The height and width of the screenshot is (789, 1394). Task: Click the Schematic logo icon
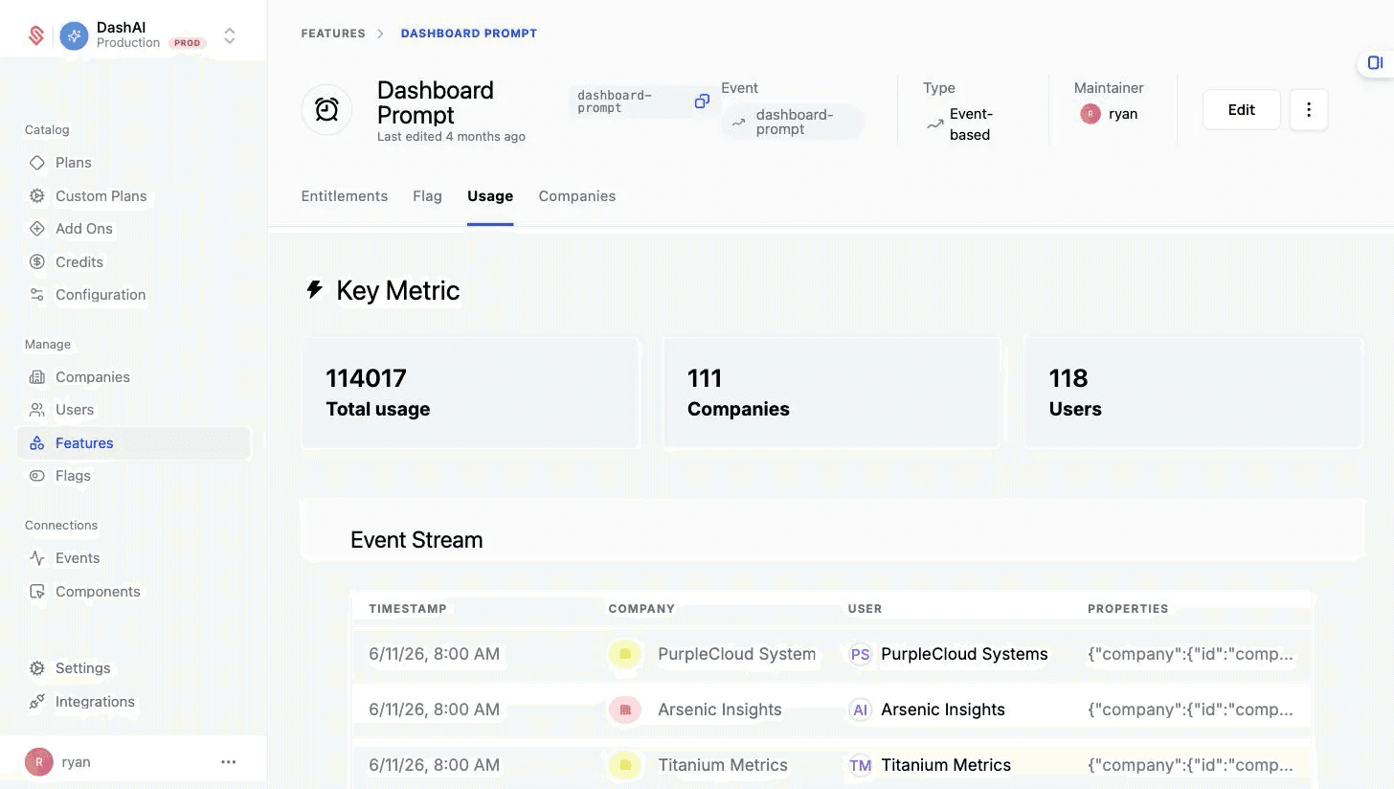coord(36,36)
